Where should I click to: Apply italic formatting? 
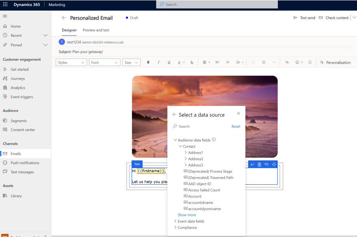(158, 62)
